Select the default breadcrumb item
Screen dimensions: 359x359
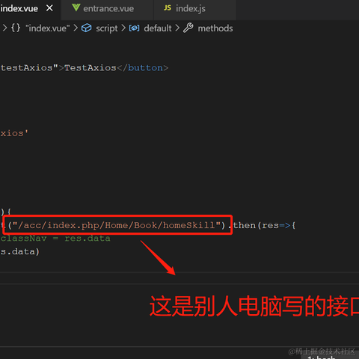point(158,28)
